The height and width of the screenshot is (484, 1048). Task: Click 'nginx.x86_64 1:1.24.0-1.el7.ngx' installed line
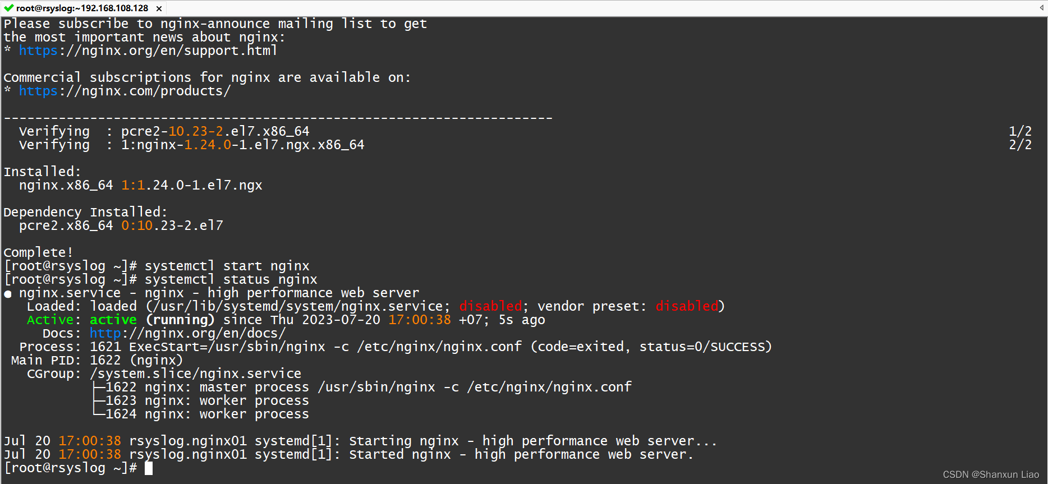point(141,185)
